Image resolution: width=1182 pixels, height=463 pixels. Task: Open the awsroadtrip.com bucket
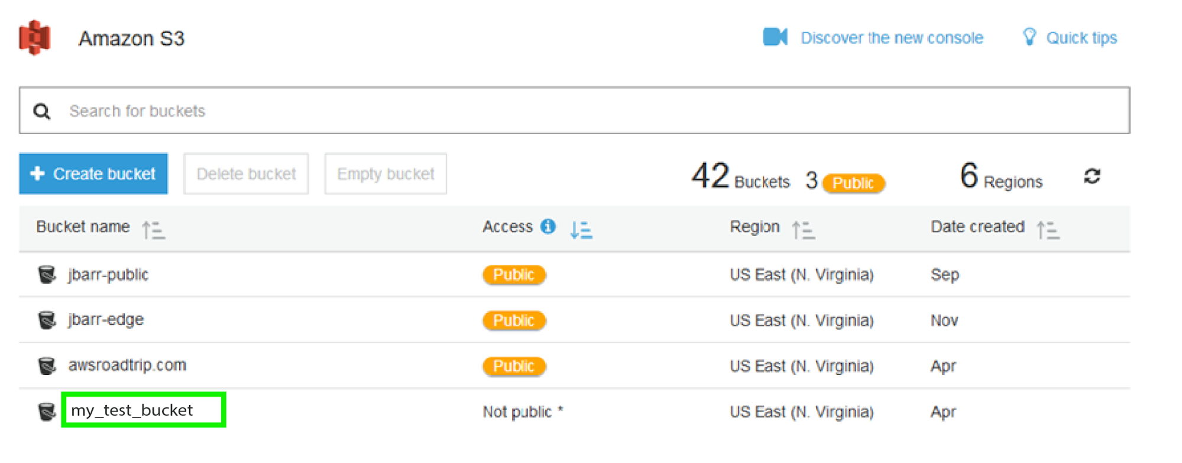tap(127, 366)
